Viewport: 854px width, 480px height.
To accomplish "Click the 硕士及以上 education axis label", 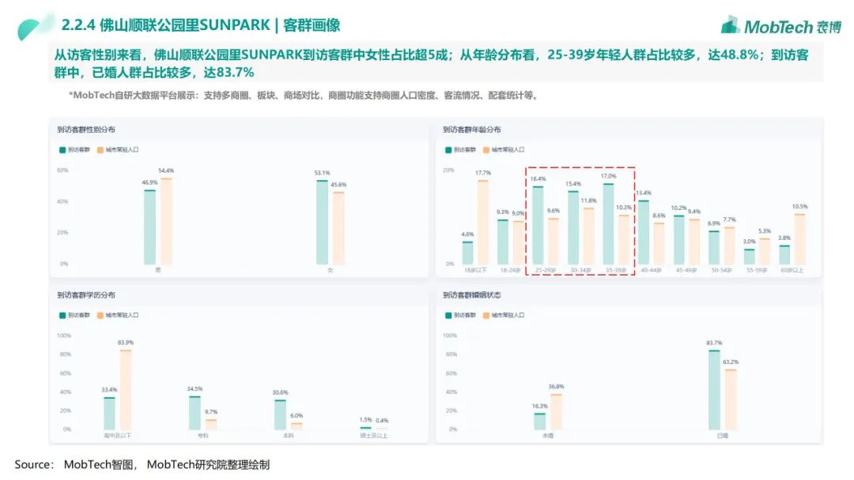I will tap(373, 436).
